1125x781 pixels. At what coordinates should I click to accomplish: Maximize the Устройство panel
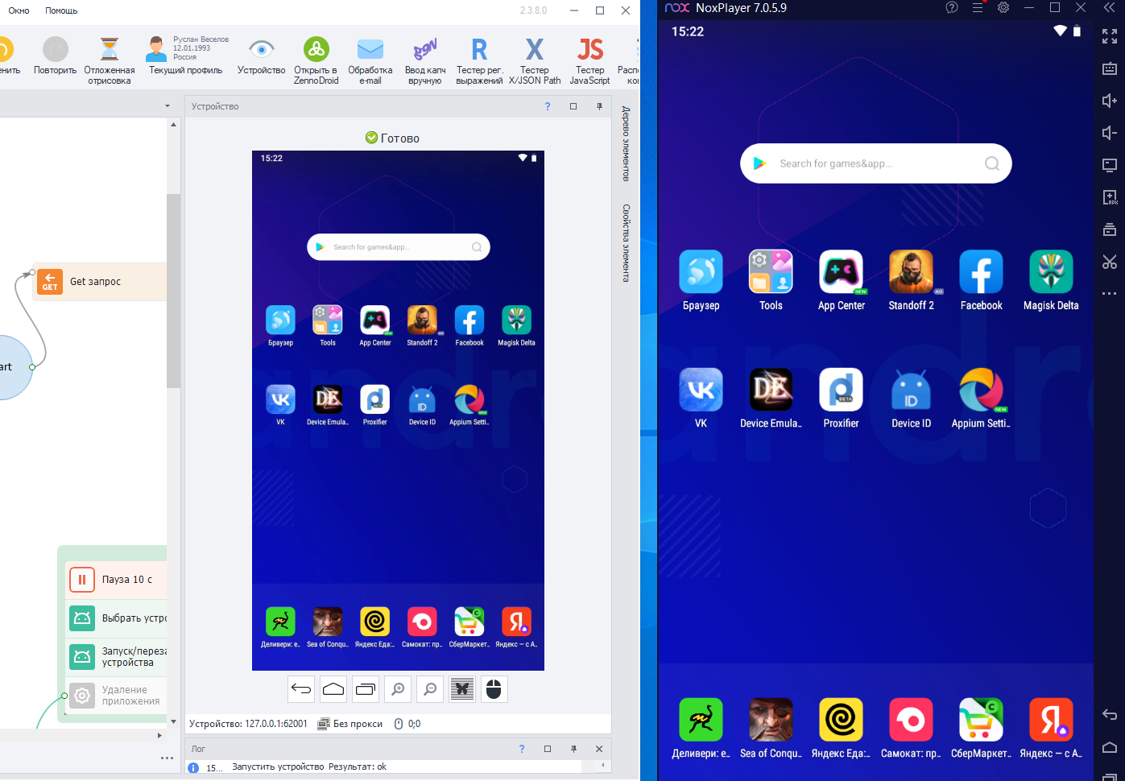[x=573, y=106]
